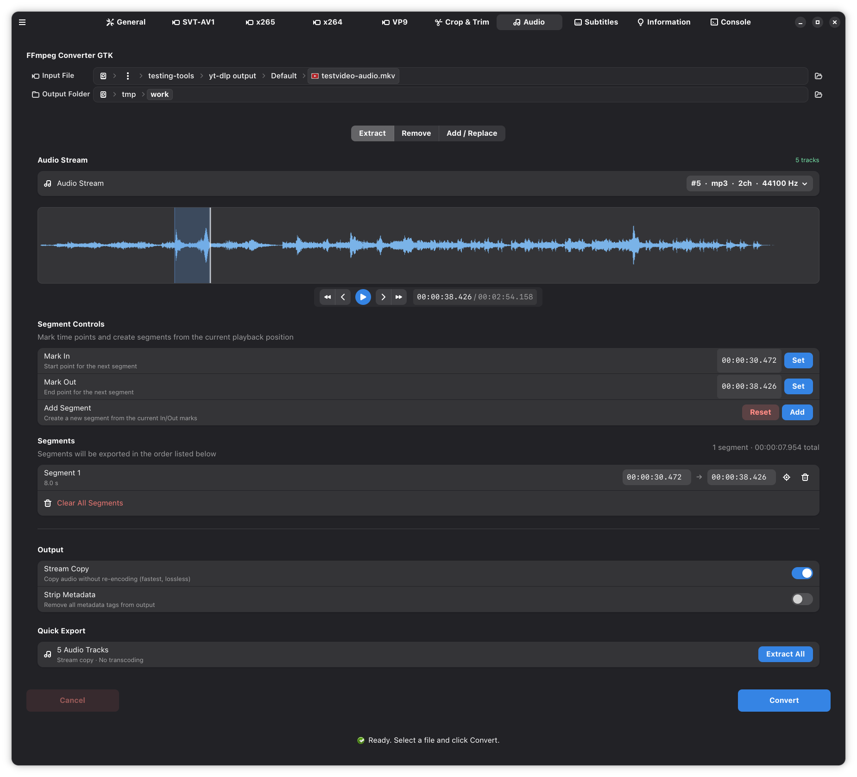Browse for input file using folder icon
This screenshot has height=777, width=857.
(819, 76)
